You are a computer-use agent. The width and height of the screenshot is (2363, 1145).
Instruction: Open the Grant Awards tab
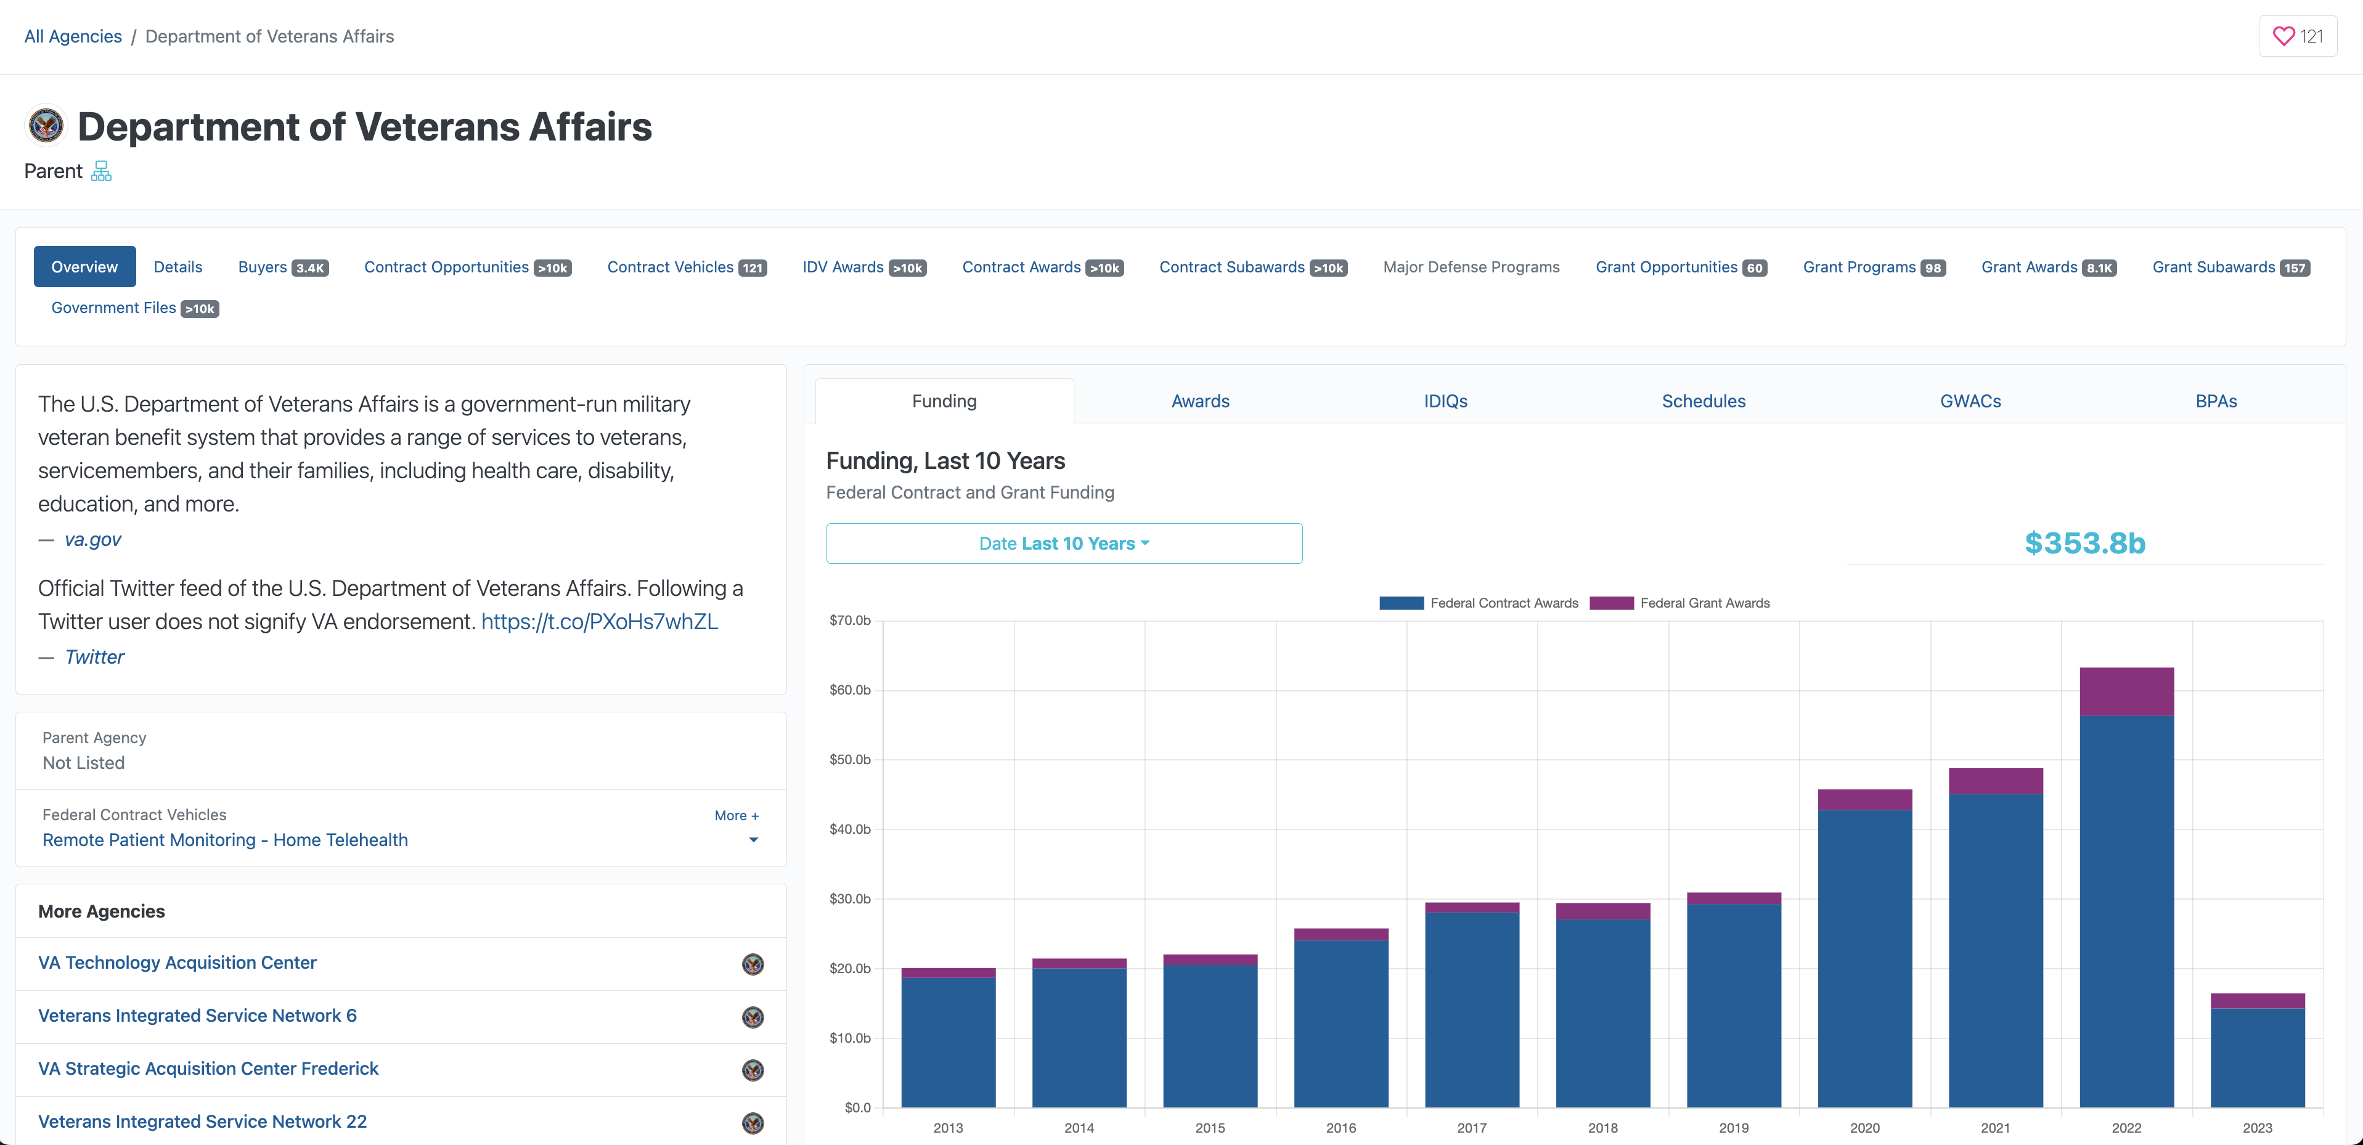2048,267
